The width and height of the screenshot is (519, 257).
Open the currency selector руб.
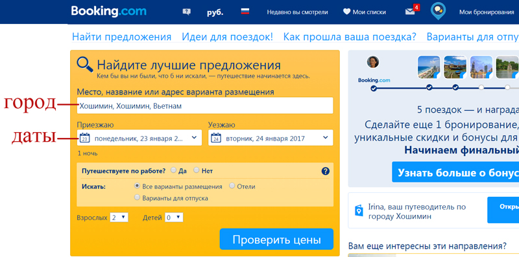215,12
